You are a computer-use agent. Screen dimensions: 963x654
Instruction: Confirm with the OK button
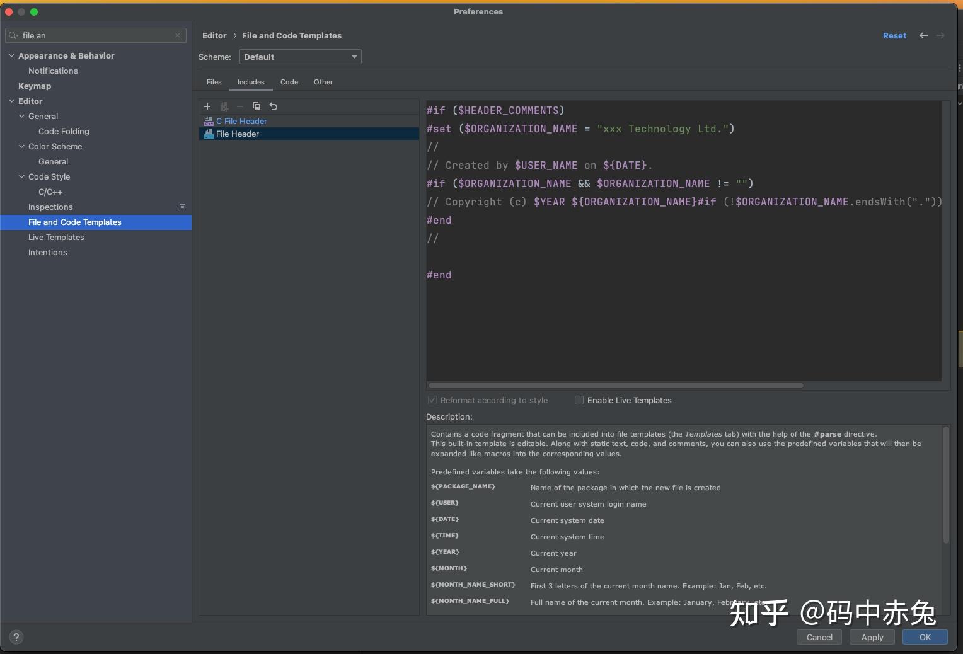click(x=925, y=637)
